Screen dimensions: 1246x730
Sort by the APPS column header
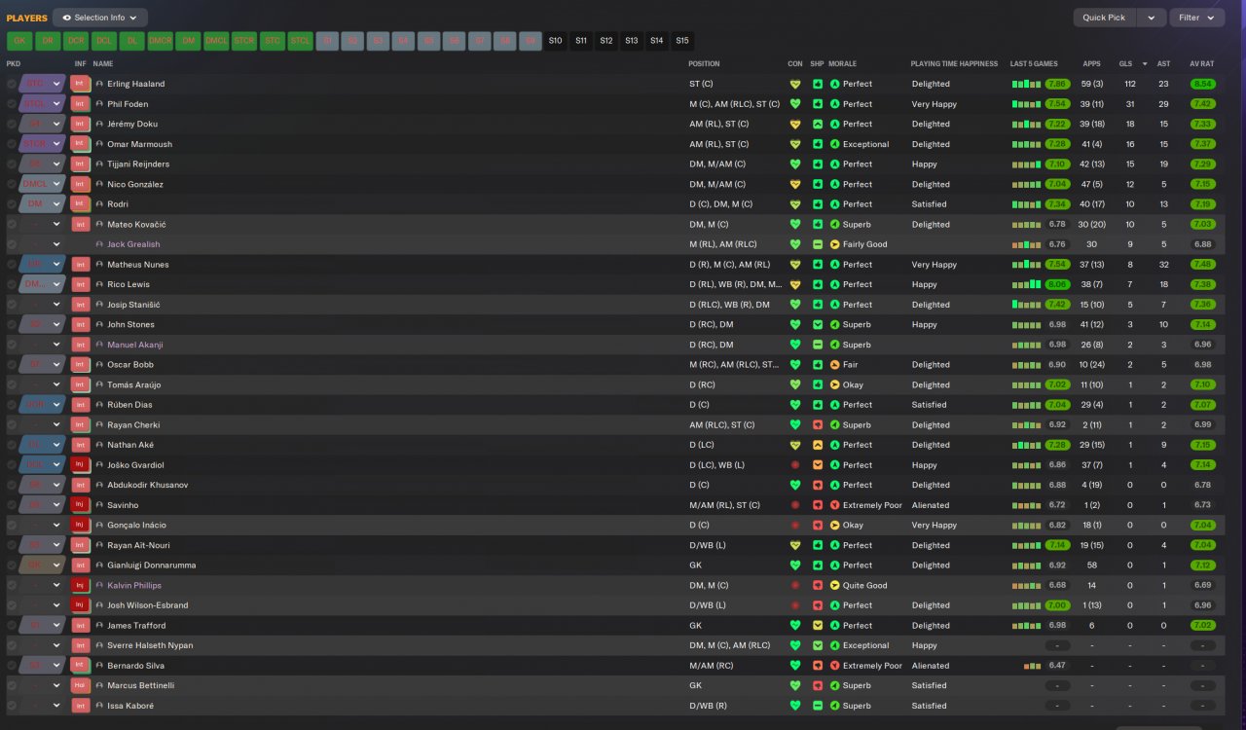(x=1092, y=64)
